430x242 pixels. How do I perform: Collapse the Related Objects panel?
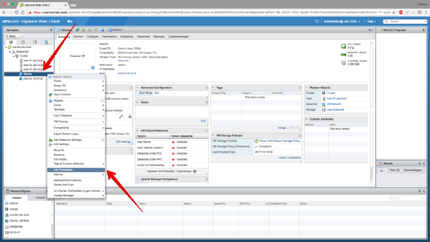(307, 87)
